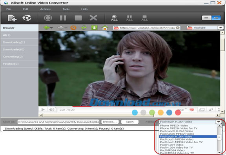The width and height of the screenshot is (226, 155).
Task: Start the selected task with circle button
Action: (x=48, y=18)
